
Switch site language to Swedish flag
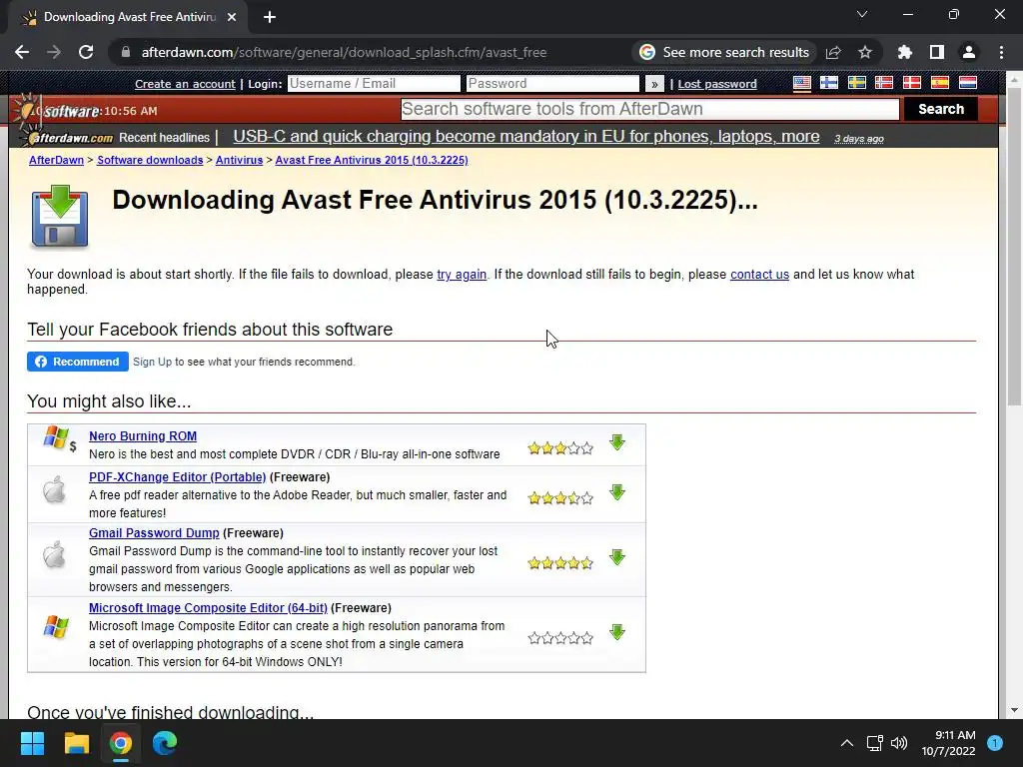856,83
